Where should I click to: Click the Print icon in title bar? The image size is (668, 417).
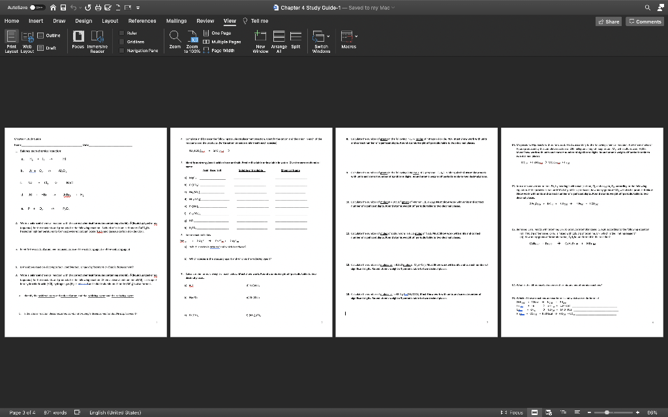[x=98, y=8]
